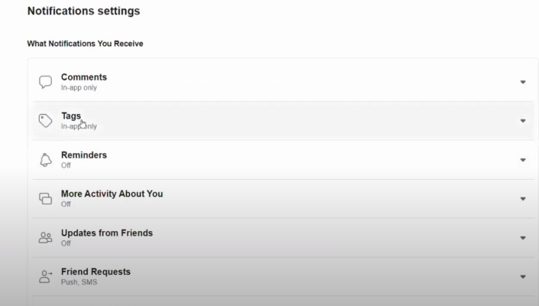539x306 pixels.
Task: Open the Reminders row title
Action: (x=84, y=155)
